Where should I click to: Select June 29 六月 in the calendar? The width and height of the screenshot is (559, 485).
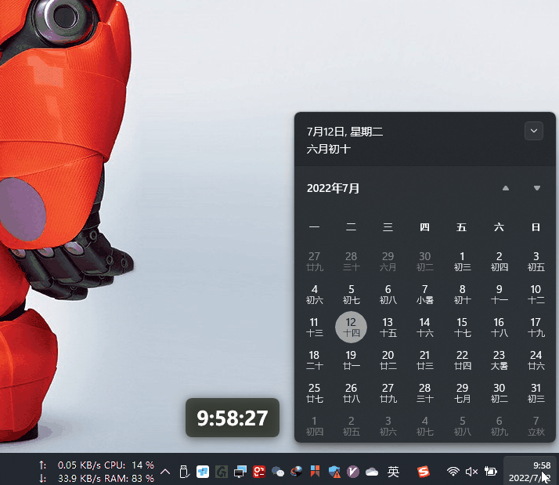point(388,261)
